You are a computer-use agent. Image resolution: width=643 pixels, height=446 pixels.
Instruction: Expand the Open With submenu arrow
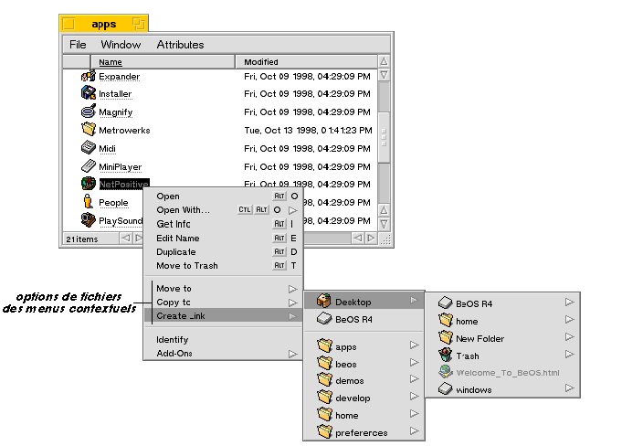click(293, 210)
